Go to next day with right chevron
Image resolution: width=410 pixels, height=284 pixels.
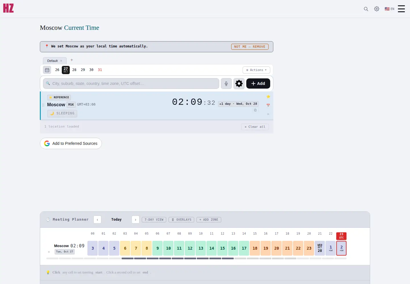point(136,220)
